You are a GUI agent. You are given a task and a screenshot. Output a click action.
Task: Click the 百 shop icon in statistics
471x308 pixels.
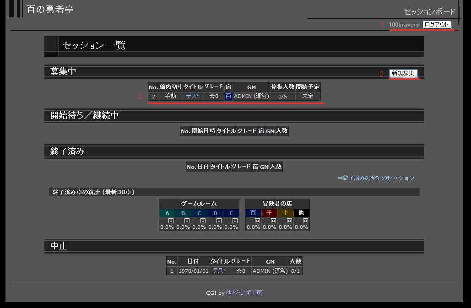tap(253, 213)
